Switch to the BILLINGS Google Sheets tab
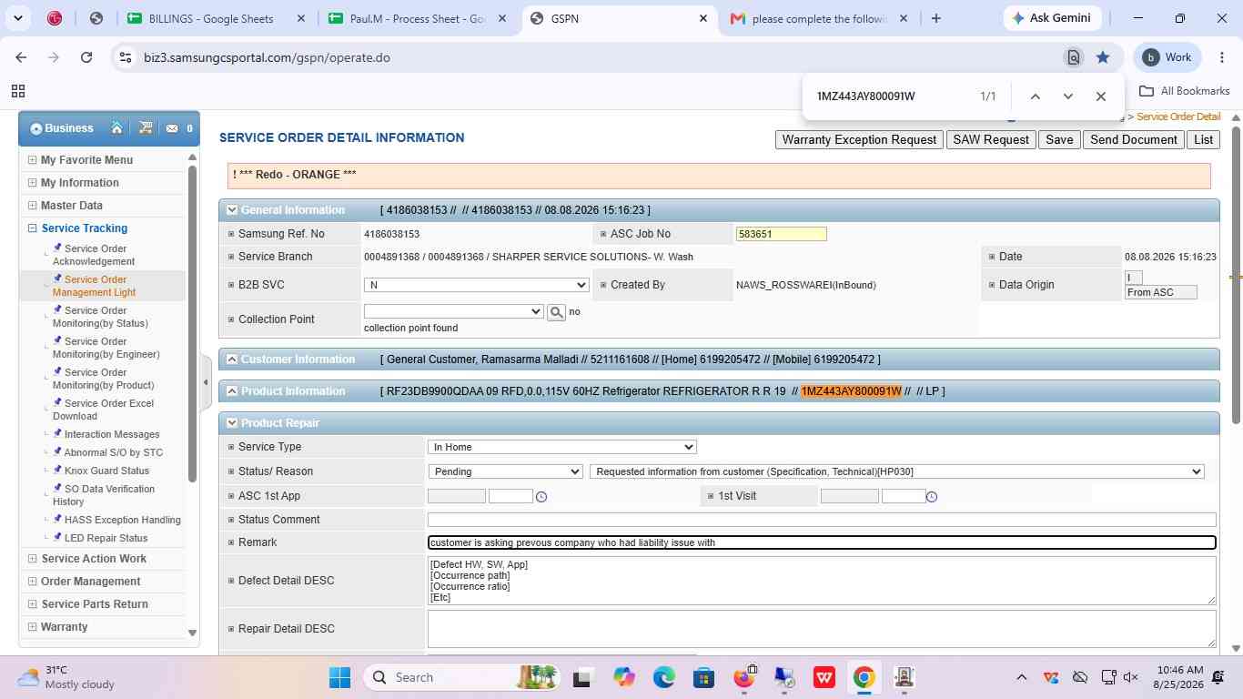 (211, 18)
